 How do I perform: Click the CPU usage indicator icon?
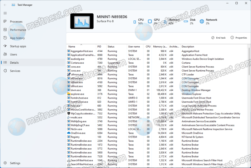coord(135,22)
